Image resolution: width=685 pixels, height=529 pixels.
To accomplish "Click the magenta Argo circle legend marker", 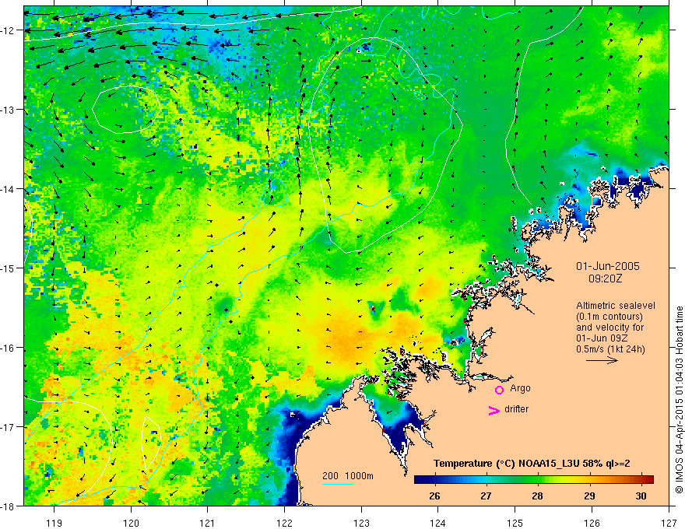I will (499, 390).
